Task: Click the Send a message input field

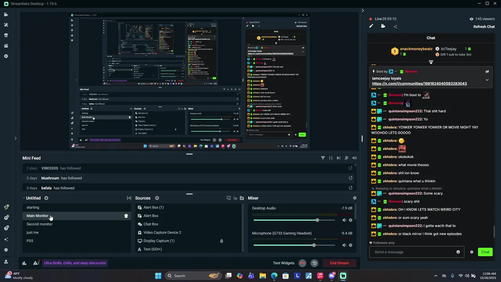Action: click(x=416, y=252)
